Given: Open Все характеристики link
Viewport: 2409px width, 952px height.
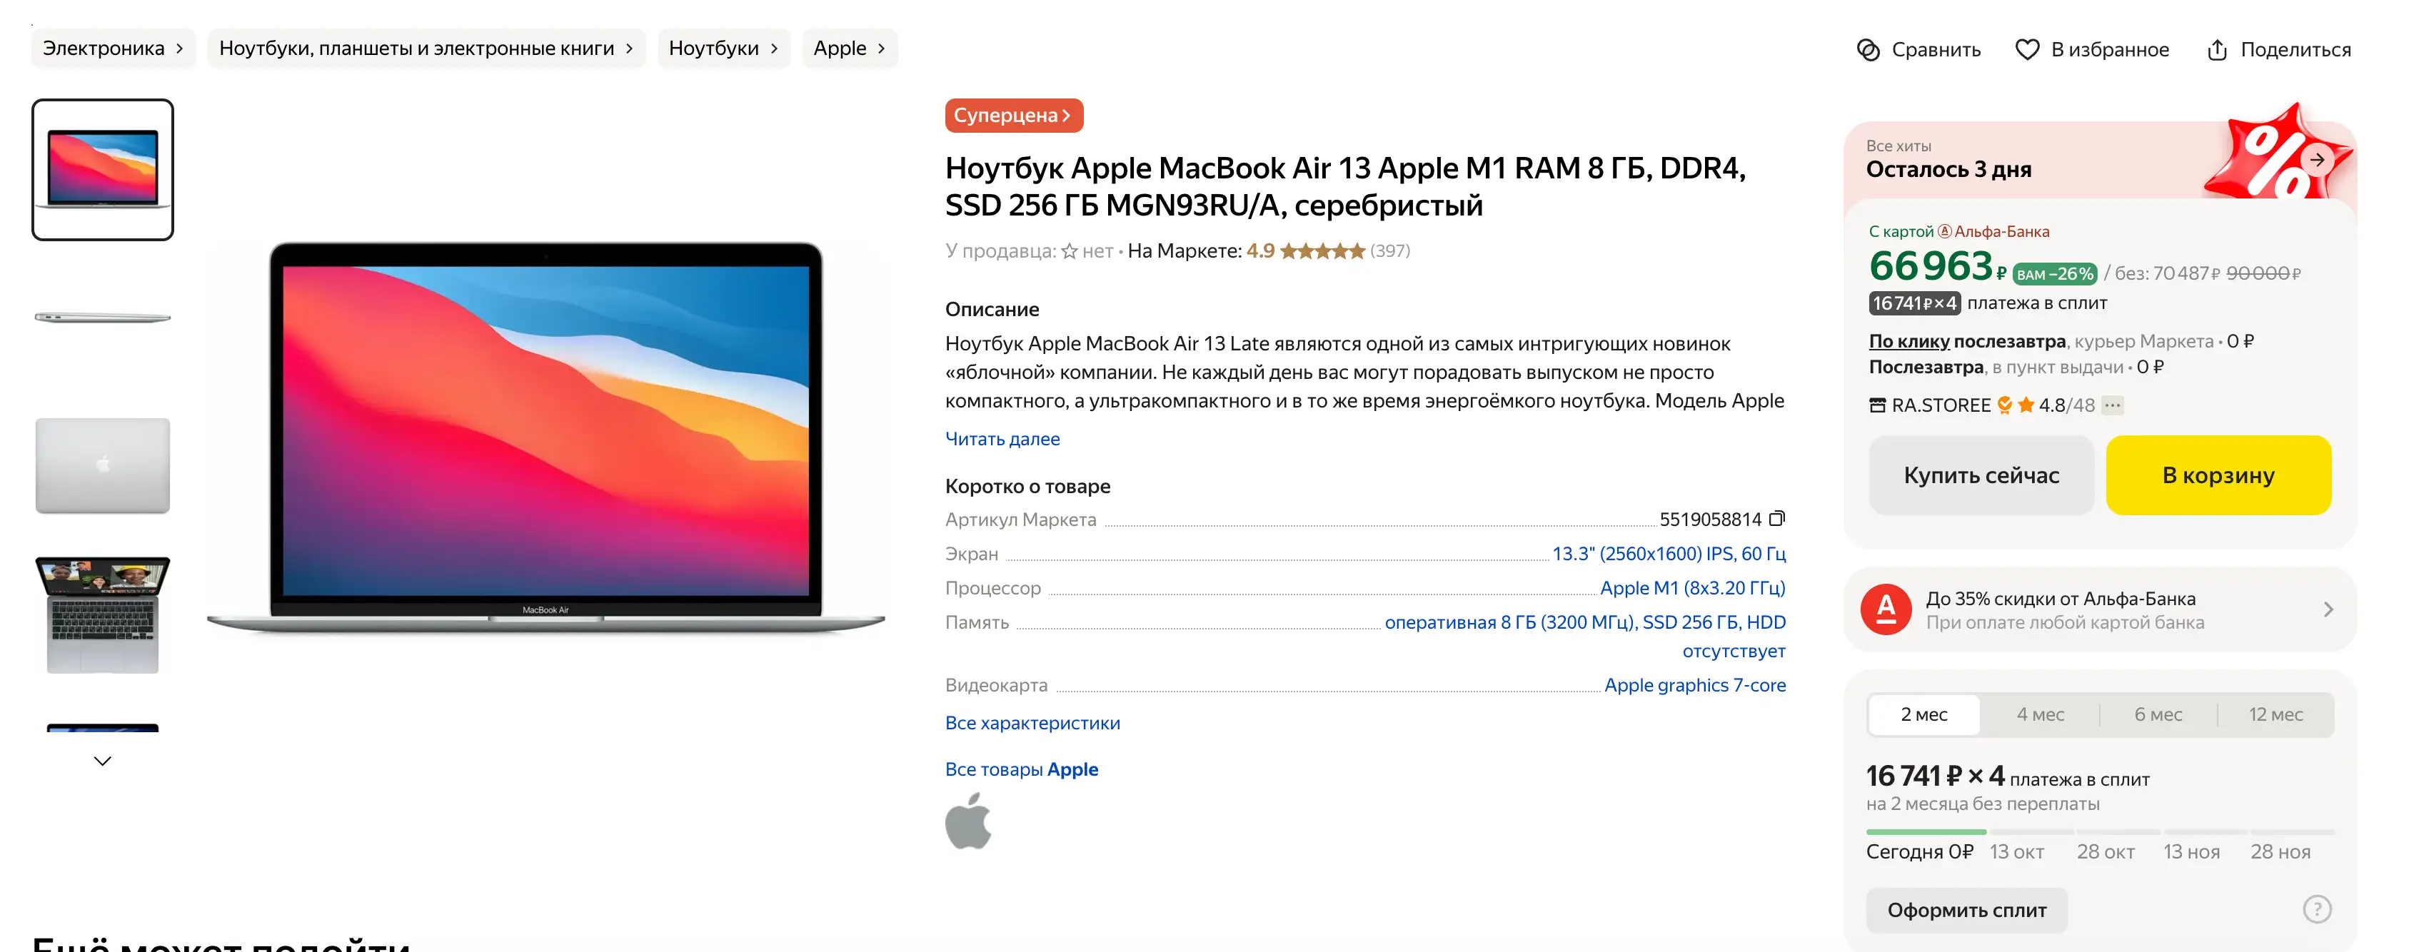Looking at the screenshot, I should coord(1032,723).
